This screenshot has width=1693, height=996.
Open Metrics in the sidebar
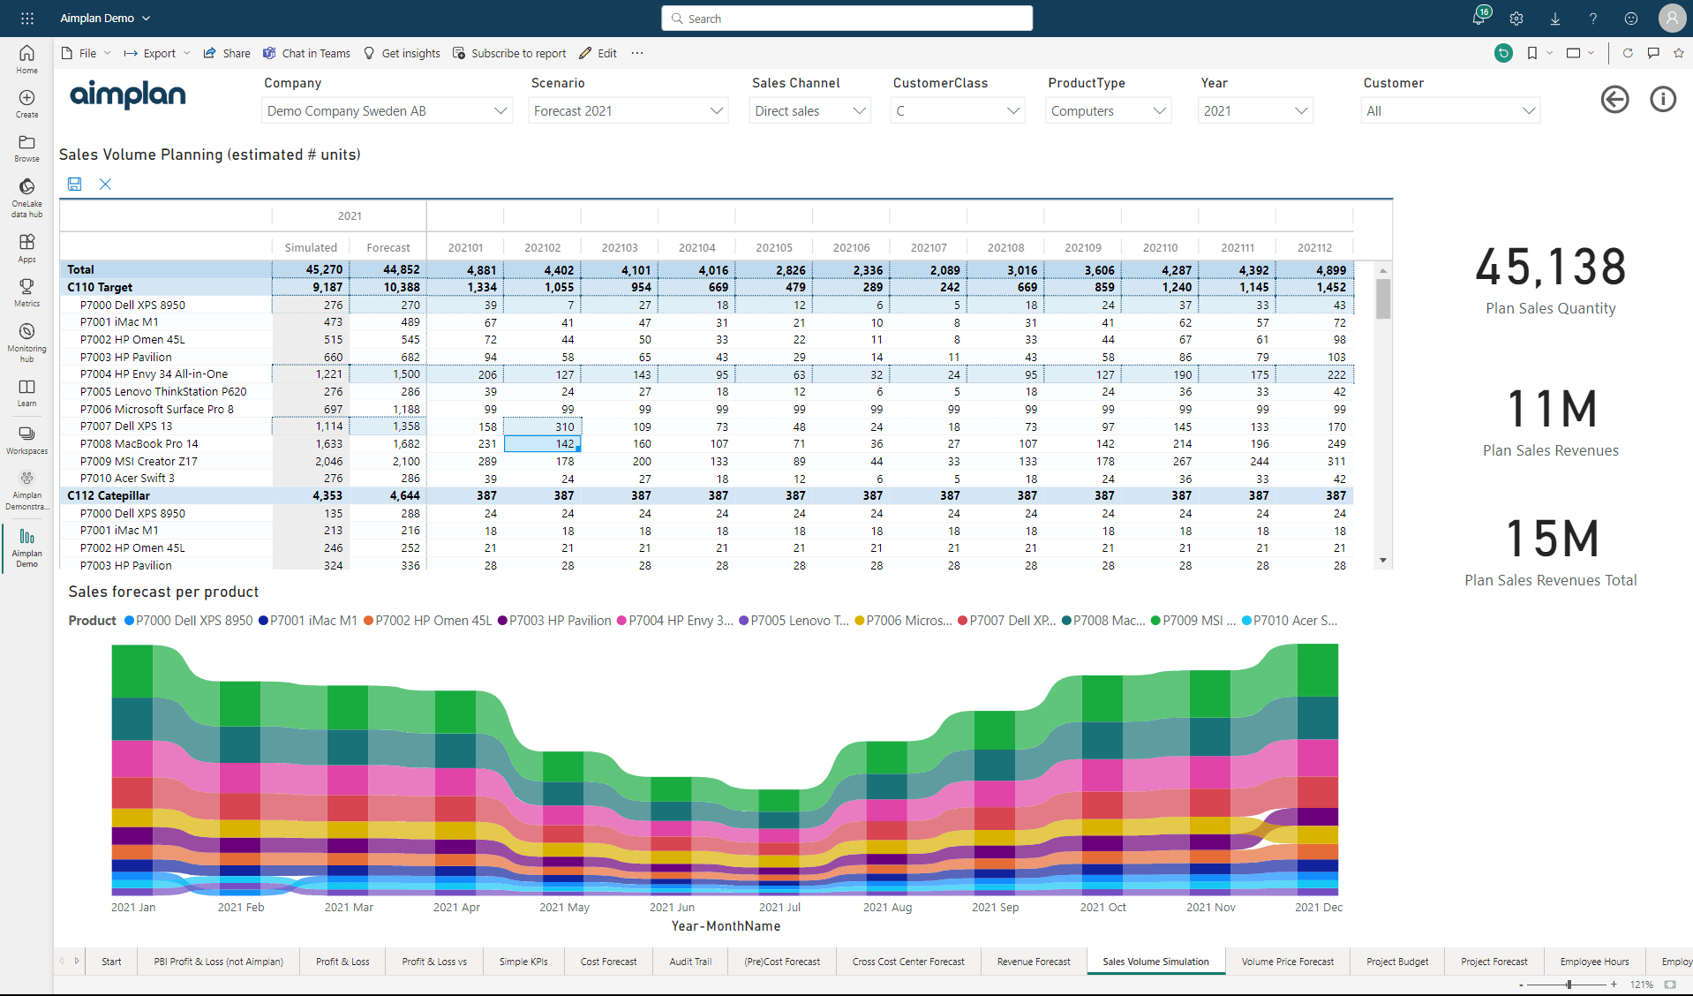[26, 292]
